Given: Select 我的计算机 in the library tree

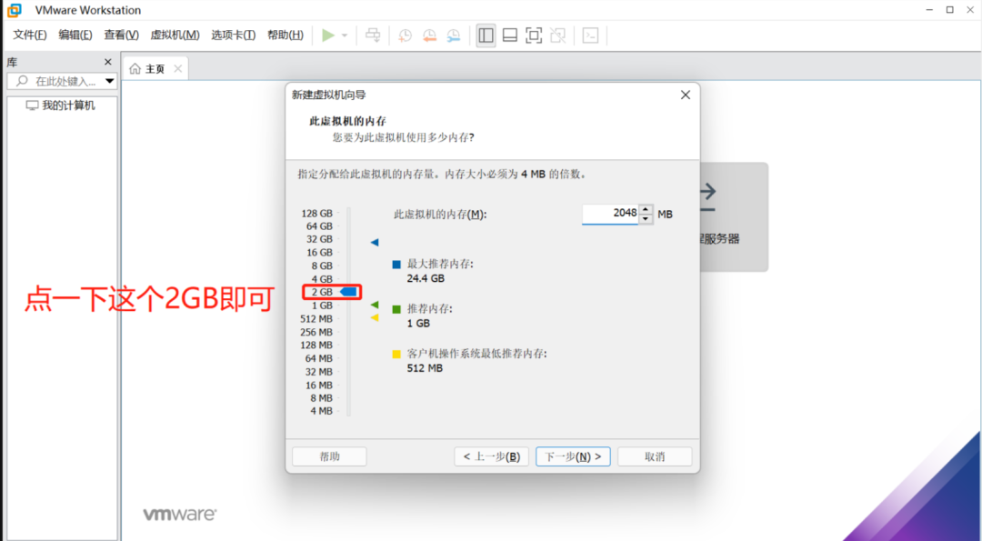Looking at the screenshot, I should click(x=68, y=105).
